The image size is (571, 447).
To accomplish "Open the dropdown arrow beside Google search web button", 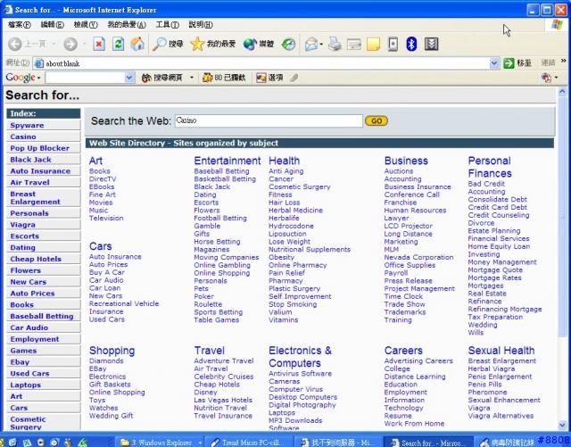I will pyautogui.click(x=192, y=78).
